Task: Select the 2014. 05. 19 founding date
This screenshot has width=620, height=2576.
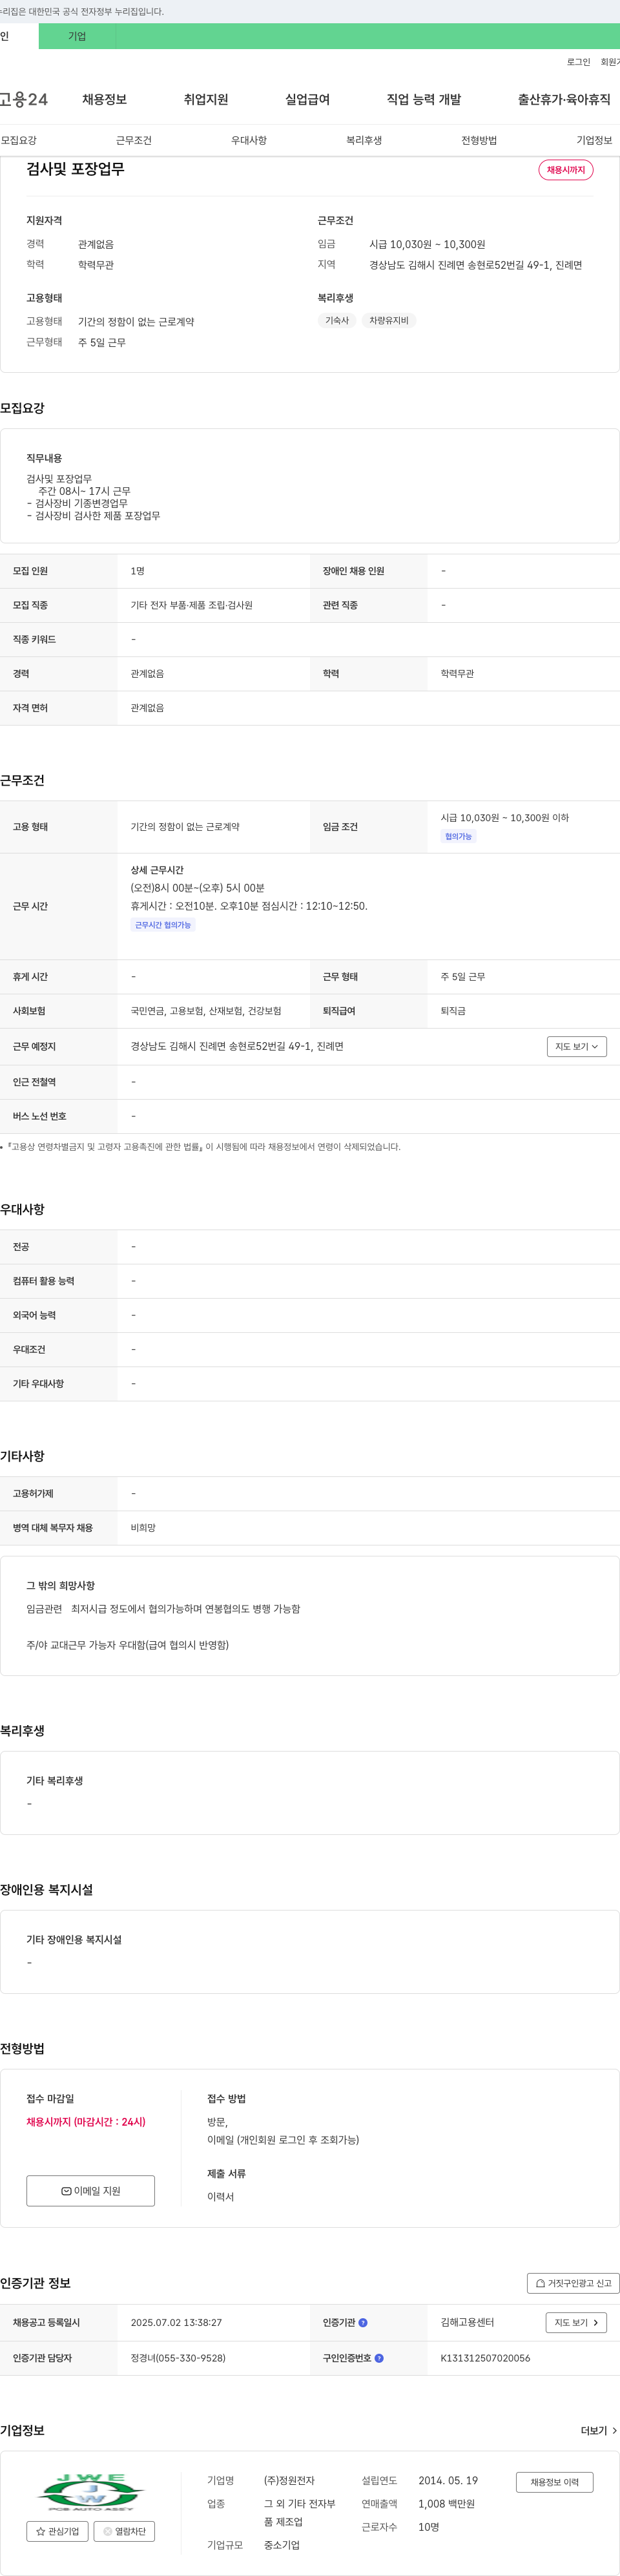Action: (448, 2480)
